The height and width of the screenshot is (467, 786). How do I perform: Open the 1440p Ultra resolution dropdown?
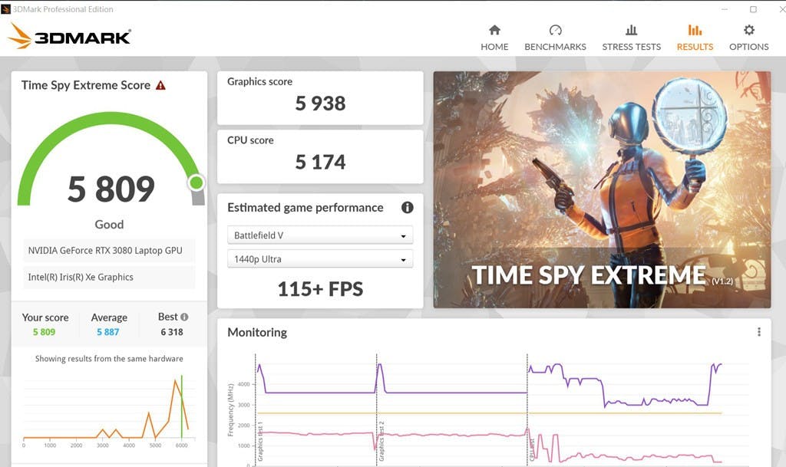320,259
